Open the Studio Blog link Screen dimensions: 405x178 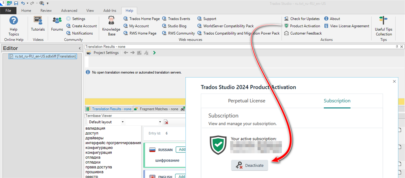point(174,26)
